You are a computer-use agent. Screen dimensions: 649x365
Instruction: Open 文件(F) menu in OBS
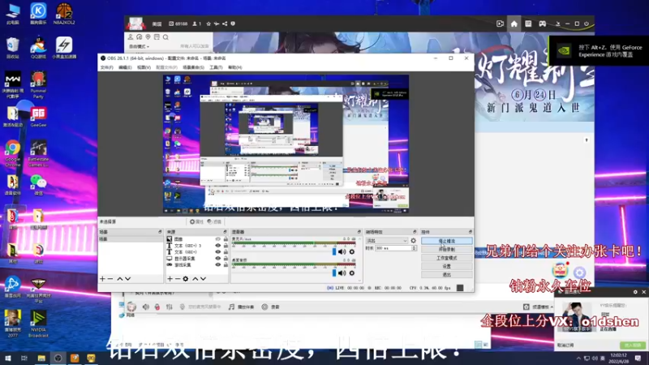[x=107, y=67]
